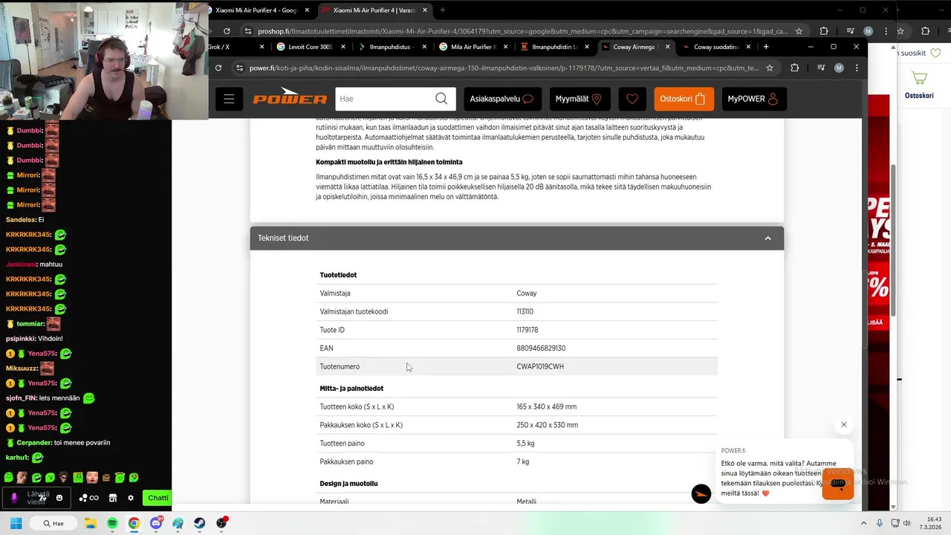
Task: Switch to Coway suodatin tab
Action: coord(715,47)
